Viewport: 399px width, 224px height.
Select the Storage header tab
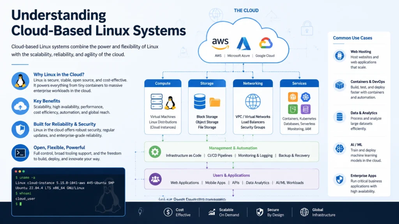pos(207,83)
